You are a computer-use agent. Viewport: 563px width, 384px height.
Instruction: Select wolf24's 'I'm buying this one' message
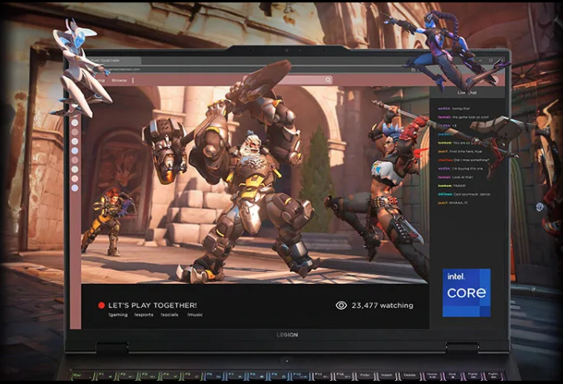tap(461, 169)
